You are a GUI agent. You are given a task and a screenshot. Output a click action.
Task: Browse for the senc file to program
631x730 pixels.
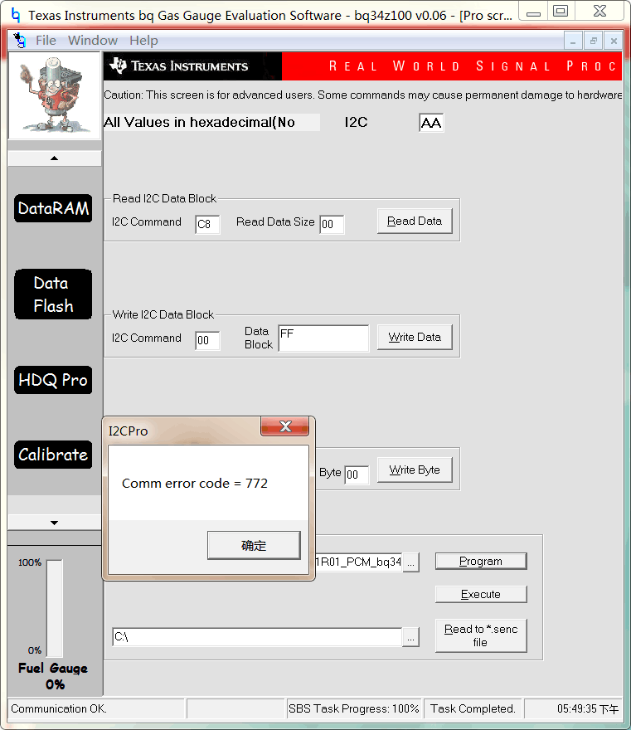pos(410,562)
